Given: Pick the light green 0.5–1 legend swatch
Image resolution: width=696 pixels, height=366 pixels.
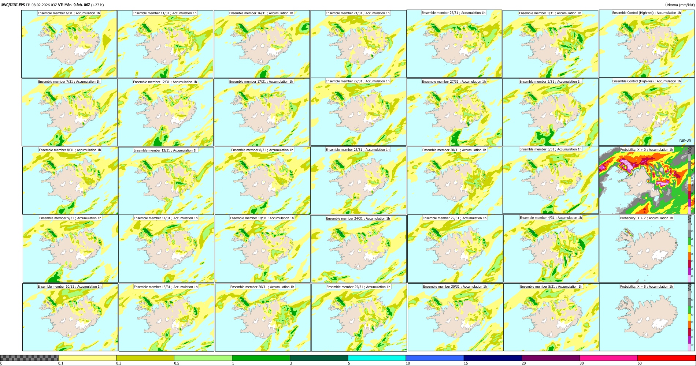Looking at the screenshot, I should pyautogui.click(x=203, y=358).
